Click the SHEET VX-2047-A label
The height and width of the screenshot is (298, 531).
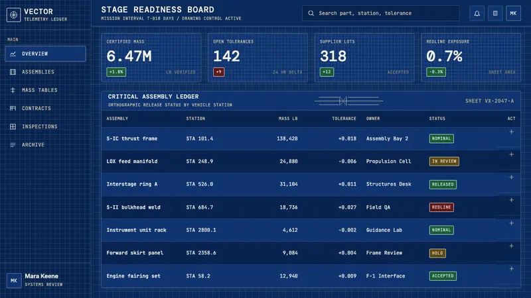point(489,101)
